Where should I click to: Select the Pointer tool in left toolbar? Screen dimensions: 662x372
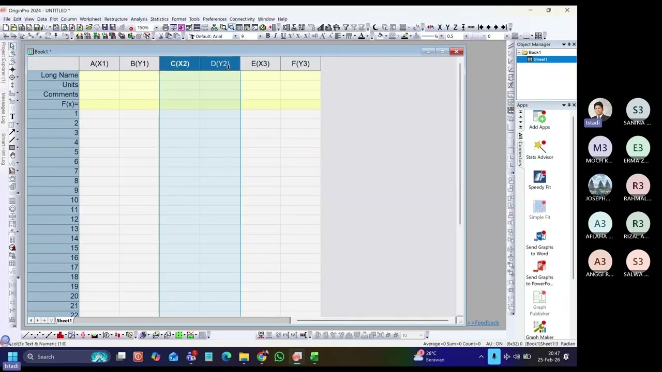pos(12,47)
